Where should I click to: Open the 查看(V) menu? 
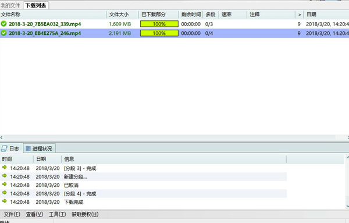[34, 214]
